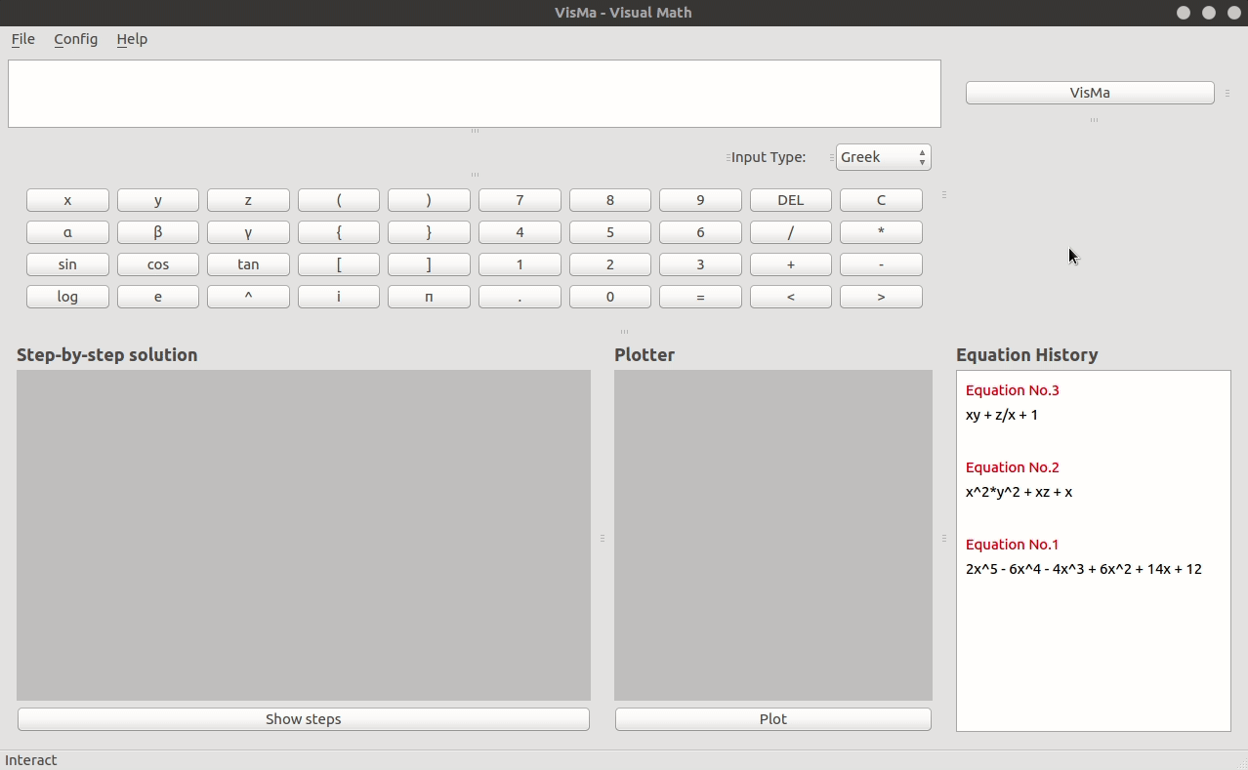Insert greater-than sign

coord(881,297)
